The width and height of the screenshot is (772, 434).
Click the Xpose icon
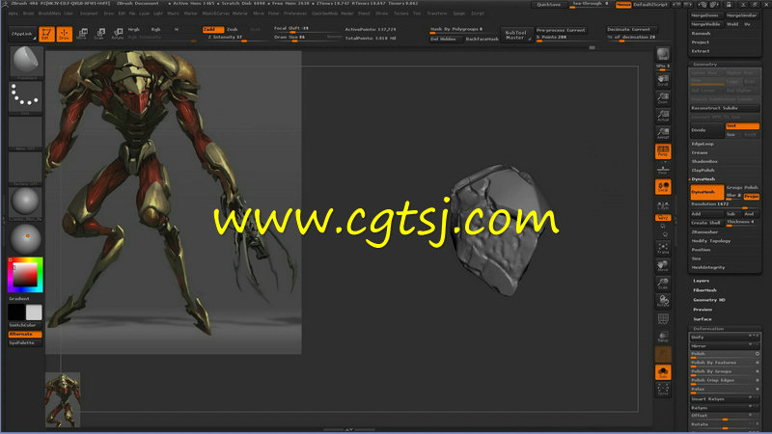[663, 390]
